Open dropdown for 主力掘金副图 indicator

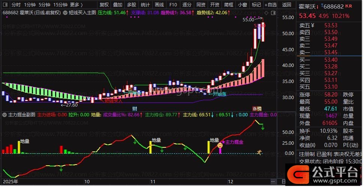point(5,115)
